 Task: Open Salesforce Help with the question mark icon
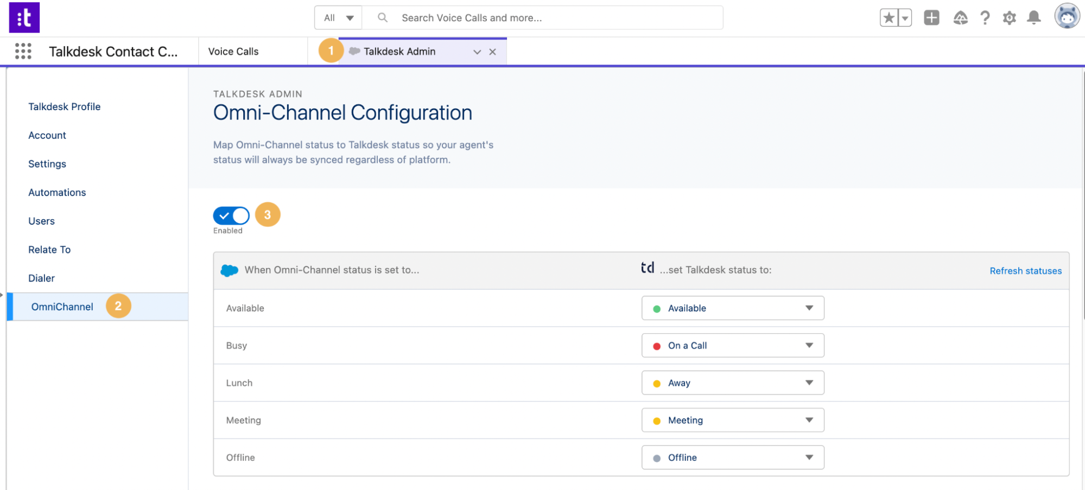pos(985,17)
